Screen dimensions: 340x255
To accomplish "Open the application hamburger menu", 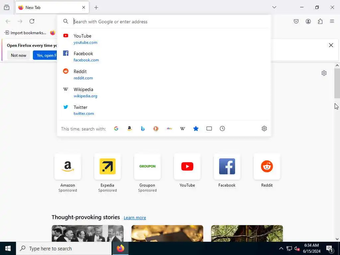I will click(x=332, y=21).
